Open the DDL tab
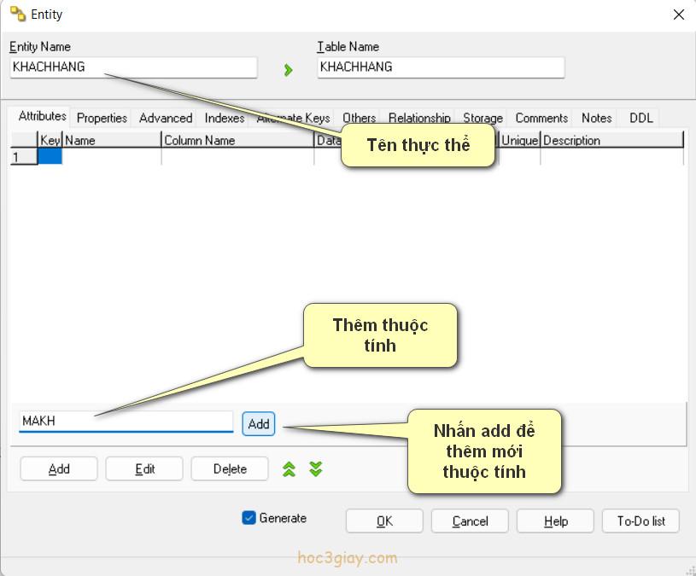Image resolution: width=696 pixels, height=576 pixels. click(640, 118)
